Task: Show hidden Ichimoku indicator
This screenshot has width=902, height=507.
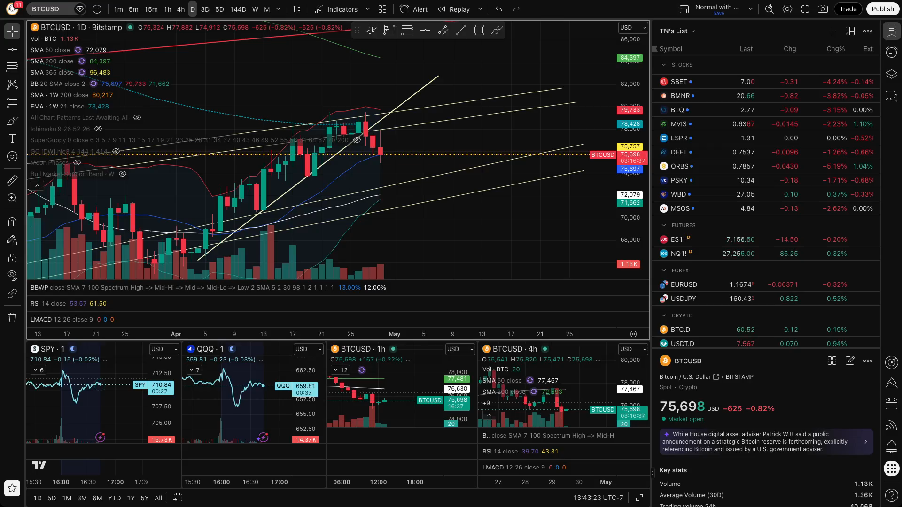Action: click(98, 129)
